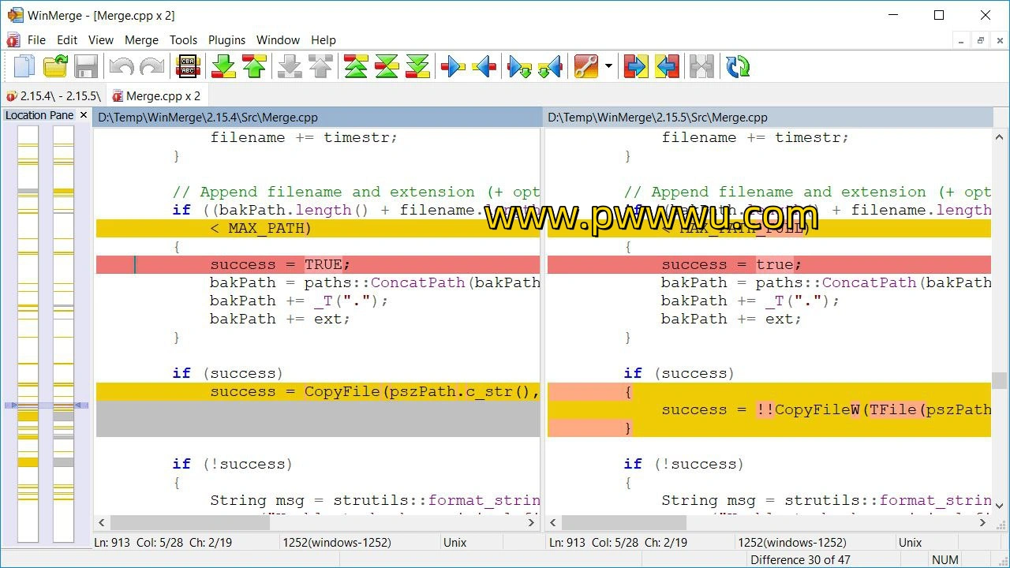
Task: Copy left and advance to next
Action: [x=550, y=66]
